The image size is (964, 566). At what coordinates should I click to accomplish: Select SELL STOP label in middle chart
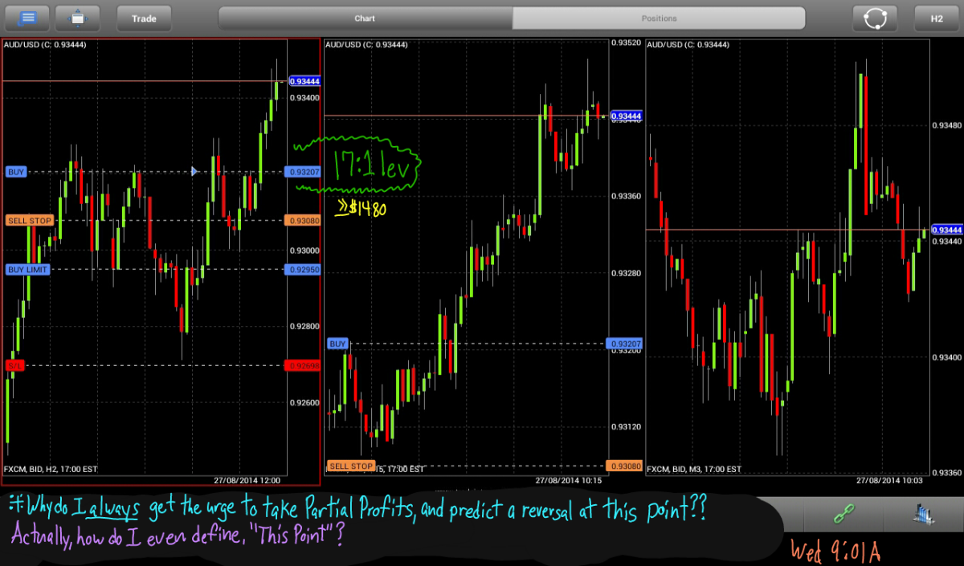click(x=351, y=466)
